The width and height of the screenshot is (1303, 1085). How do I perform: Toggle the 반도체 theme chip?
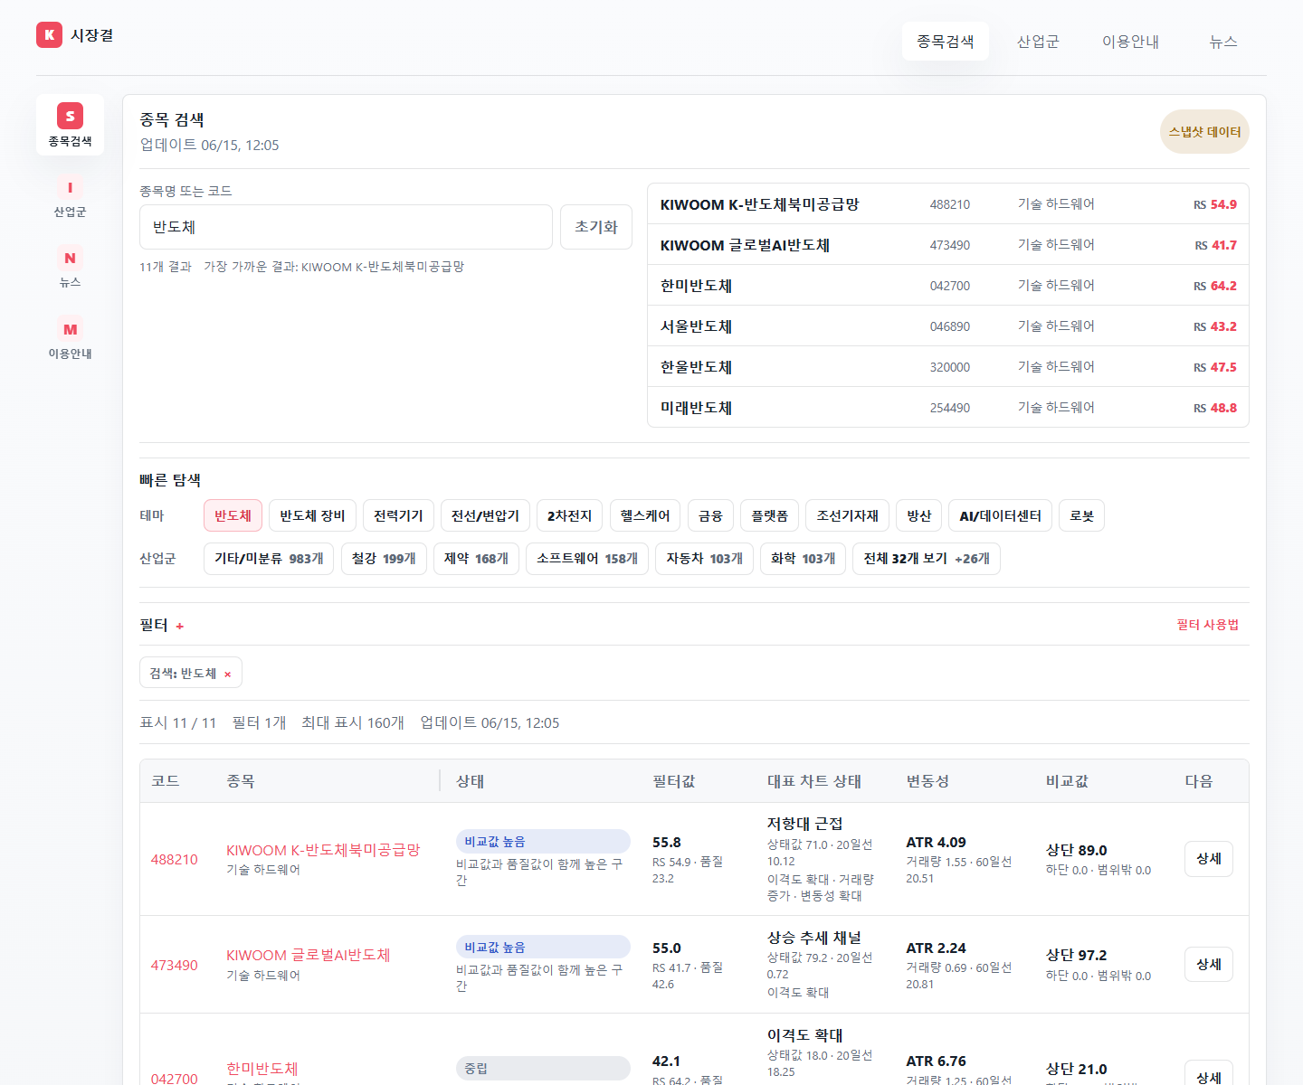pos(233,515)
